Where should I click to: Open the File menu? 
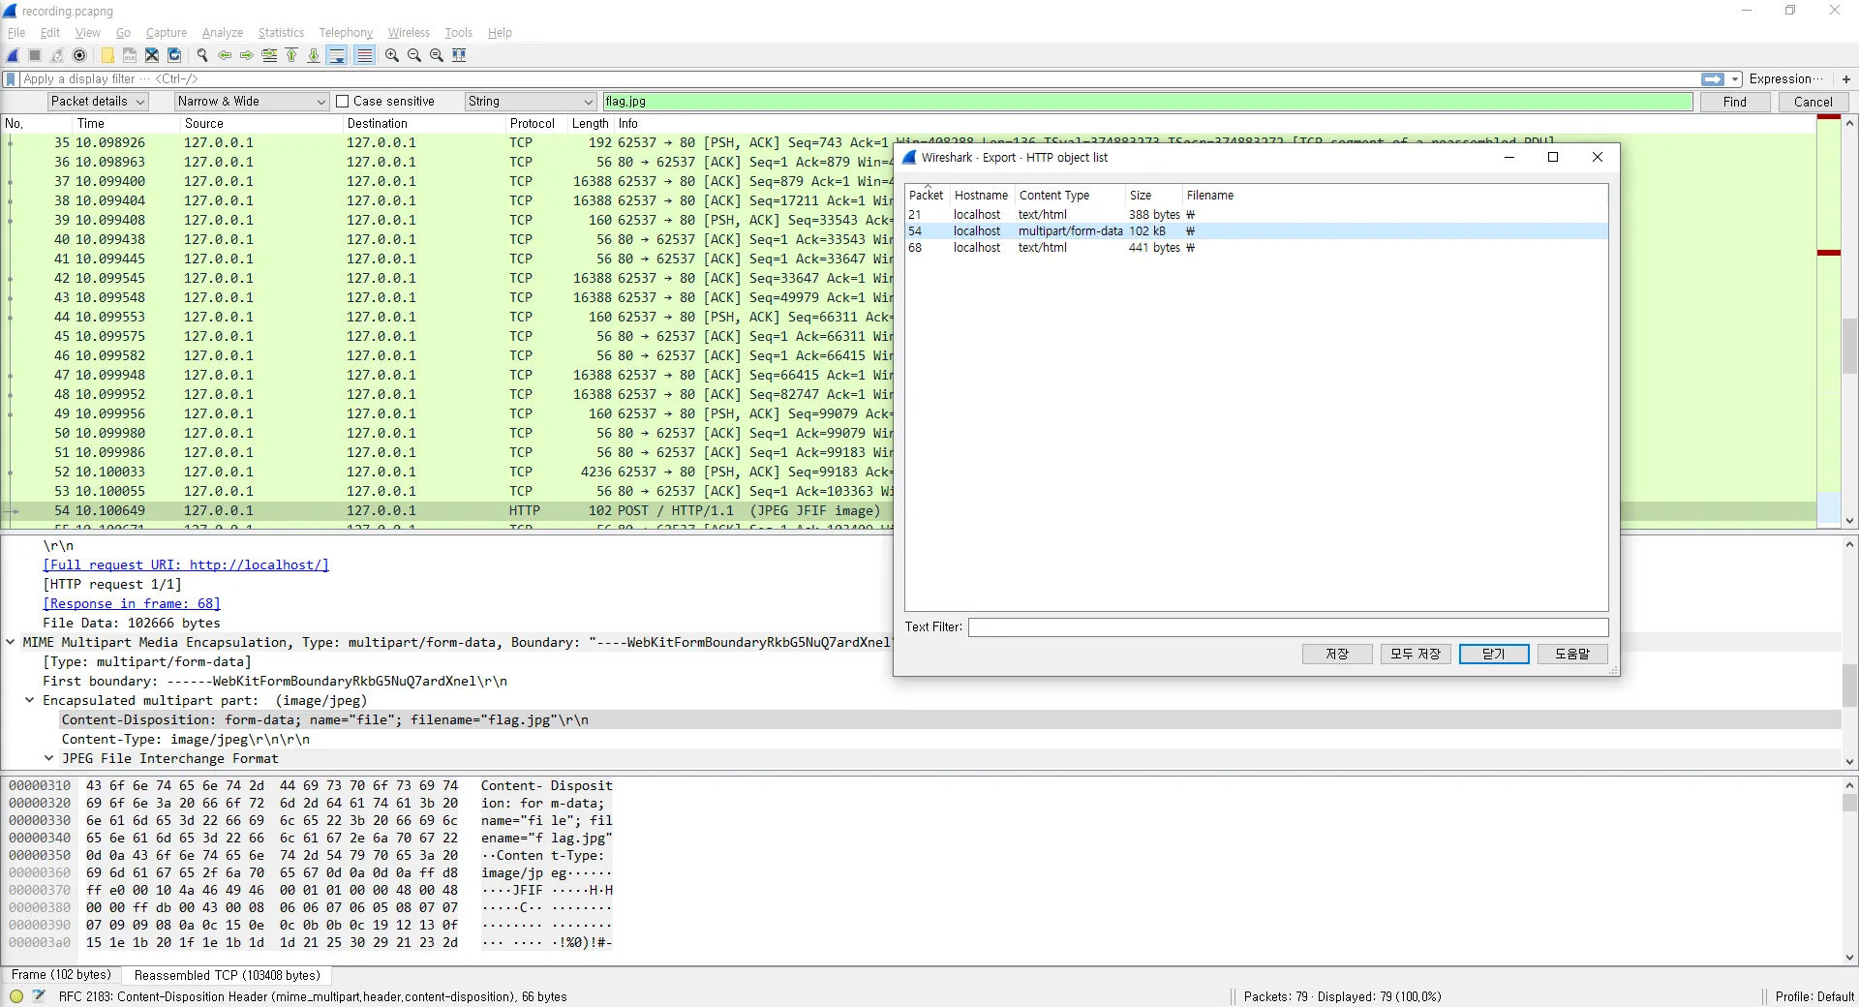click(x=16, y=32)
